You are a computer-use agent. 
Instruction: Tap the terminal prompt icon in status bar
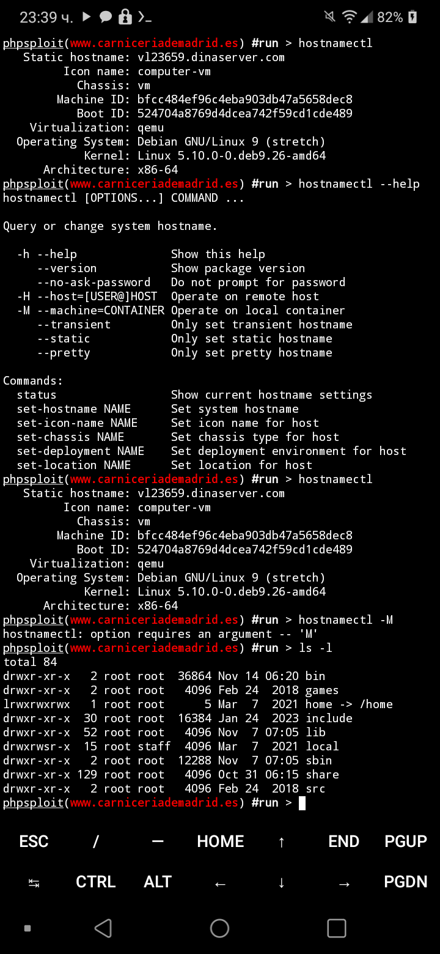pos(145,17)
